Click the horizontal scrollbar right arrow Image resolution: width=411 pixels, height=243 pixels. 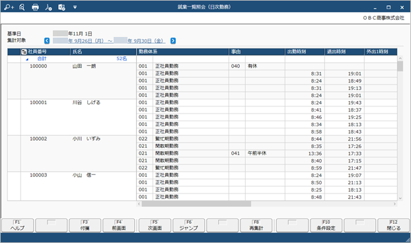click(x=394, y=204)
